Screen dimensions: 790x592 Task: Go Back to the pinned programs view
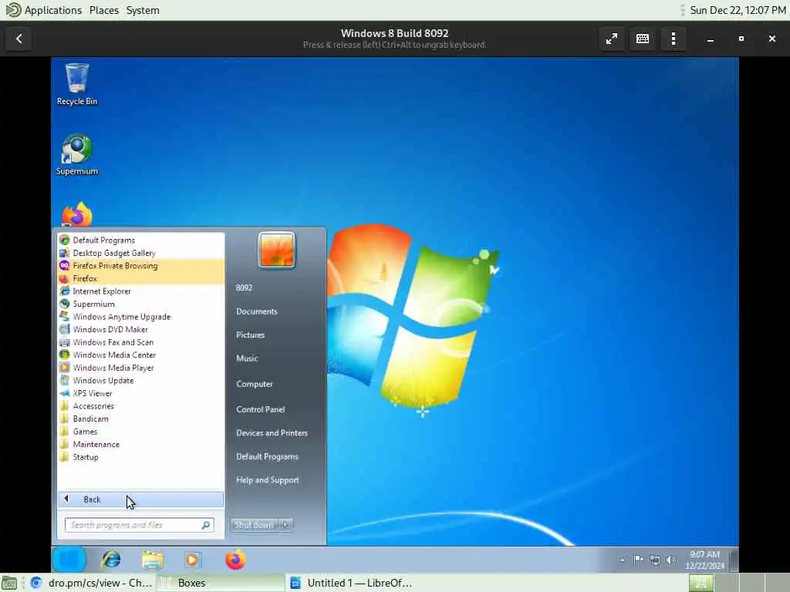140,499
